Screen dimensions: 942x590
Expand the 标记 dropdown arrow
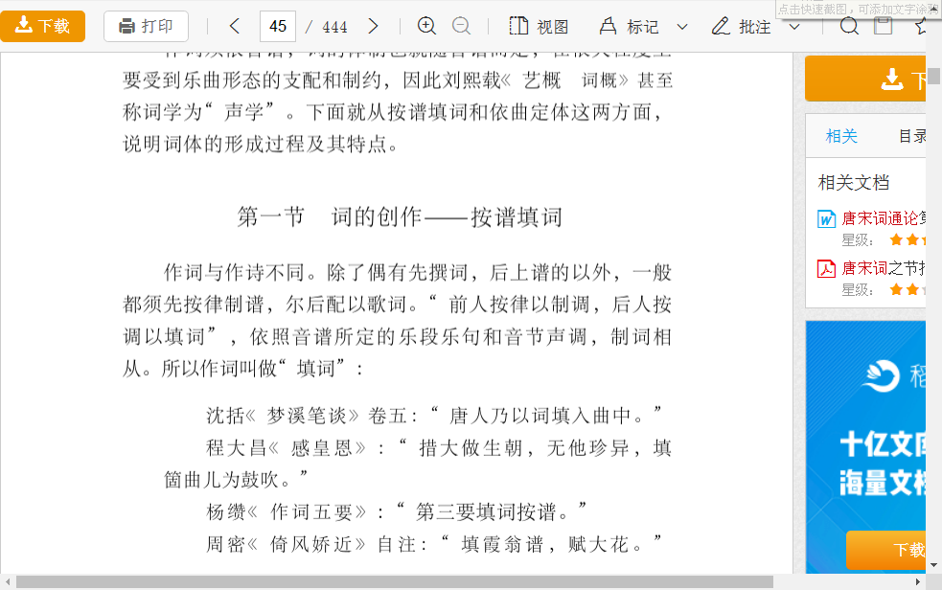682,26
